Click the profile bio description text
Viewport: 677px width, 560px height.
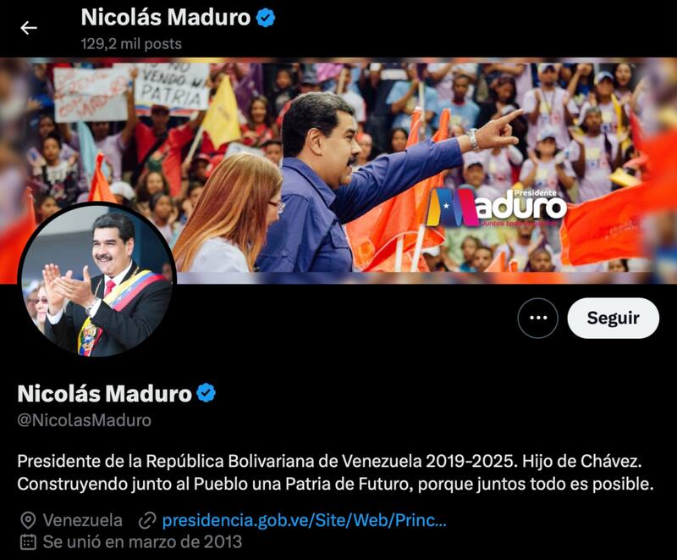click(x=335, y=472)
